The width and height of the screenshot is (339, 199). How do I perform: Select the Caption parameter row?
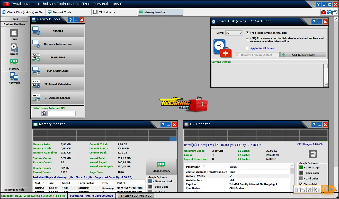[x=237, y=184]
